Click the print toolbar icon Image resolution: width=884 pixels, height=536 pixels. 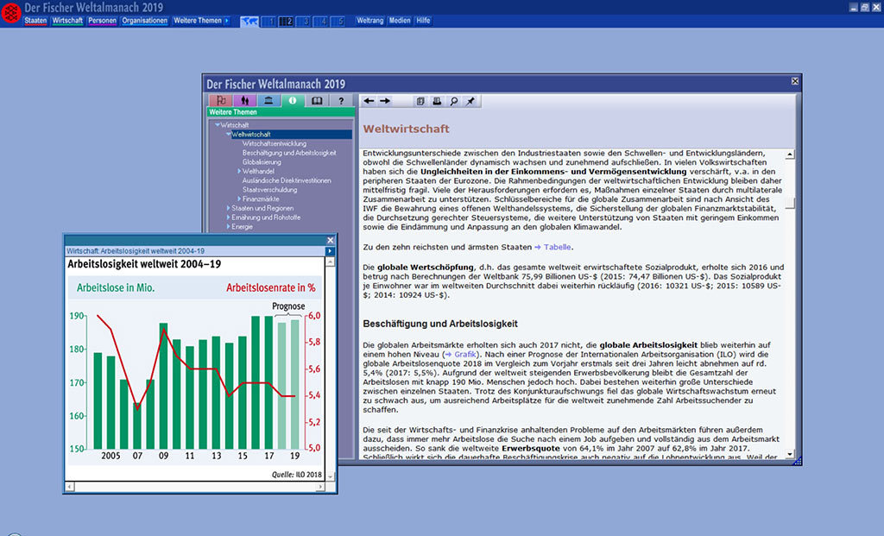436,102
